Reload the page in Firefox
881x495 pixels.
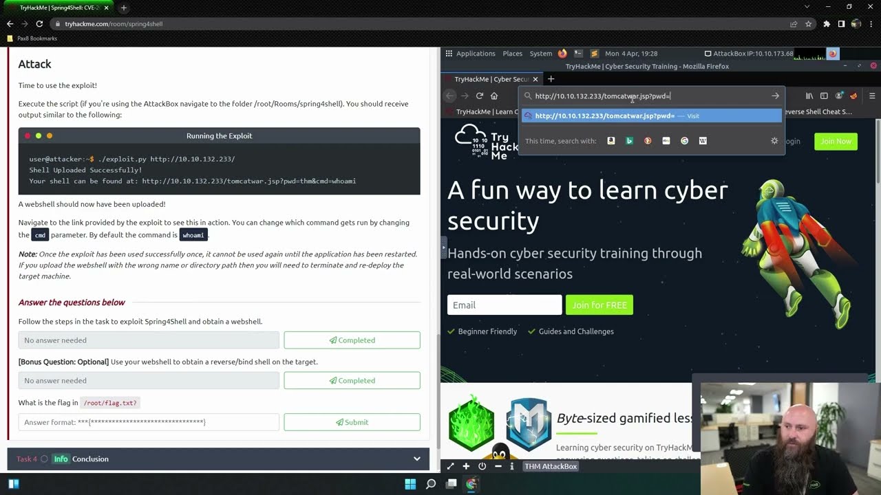tap(479, 96)
